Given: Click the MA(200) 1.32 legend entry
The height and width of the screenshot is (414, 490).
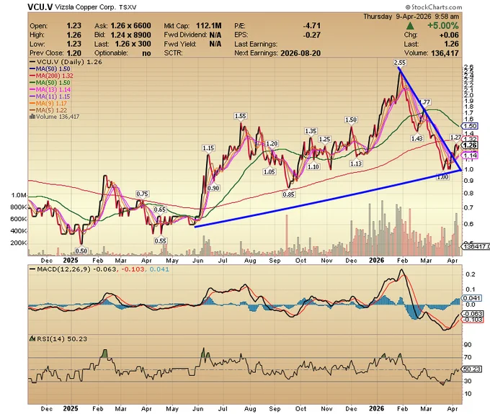Looking at the screenshot, I should (52, 76).
